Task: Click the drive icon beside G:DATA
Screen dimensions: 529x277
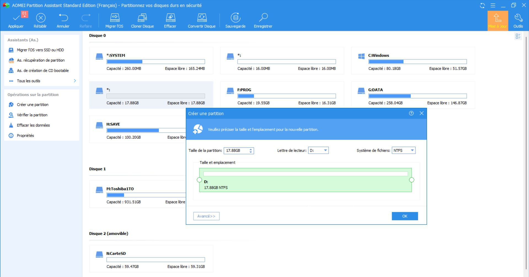Action: [361, 91]
